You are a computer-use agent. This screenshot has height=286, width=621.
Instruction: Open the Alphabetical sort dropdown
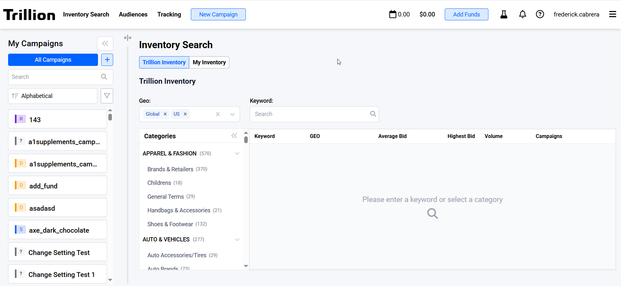pos(53,96)
